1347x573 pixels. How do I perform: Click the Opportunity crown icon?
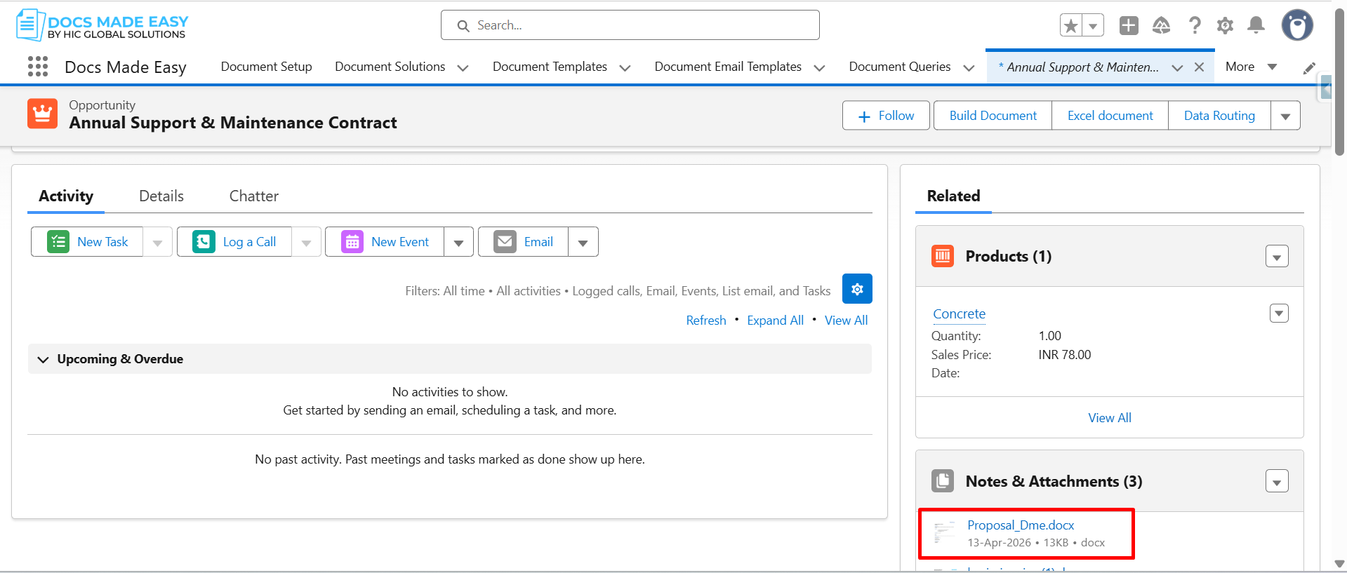tap(42, 114)
